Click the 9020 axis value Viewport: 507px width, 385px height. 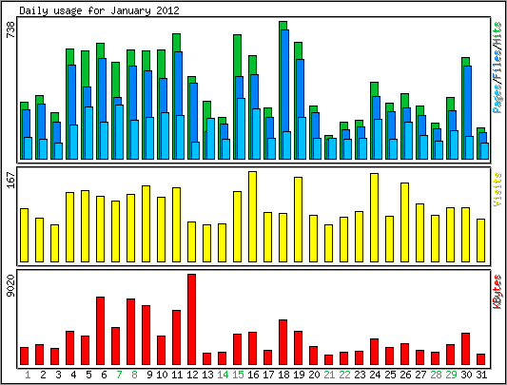[x=10, y=285]
